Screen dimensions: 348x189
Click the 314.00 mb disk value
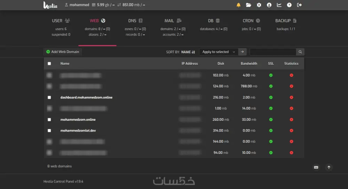[221, 131]
